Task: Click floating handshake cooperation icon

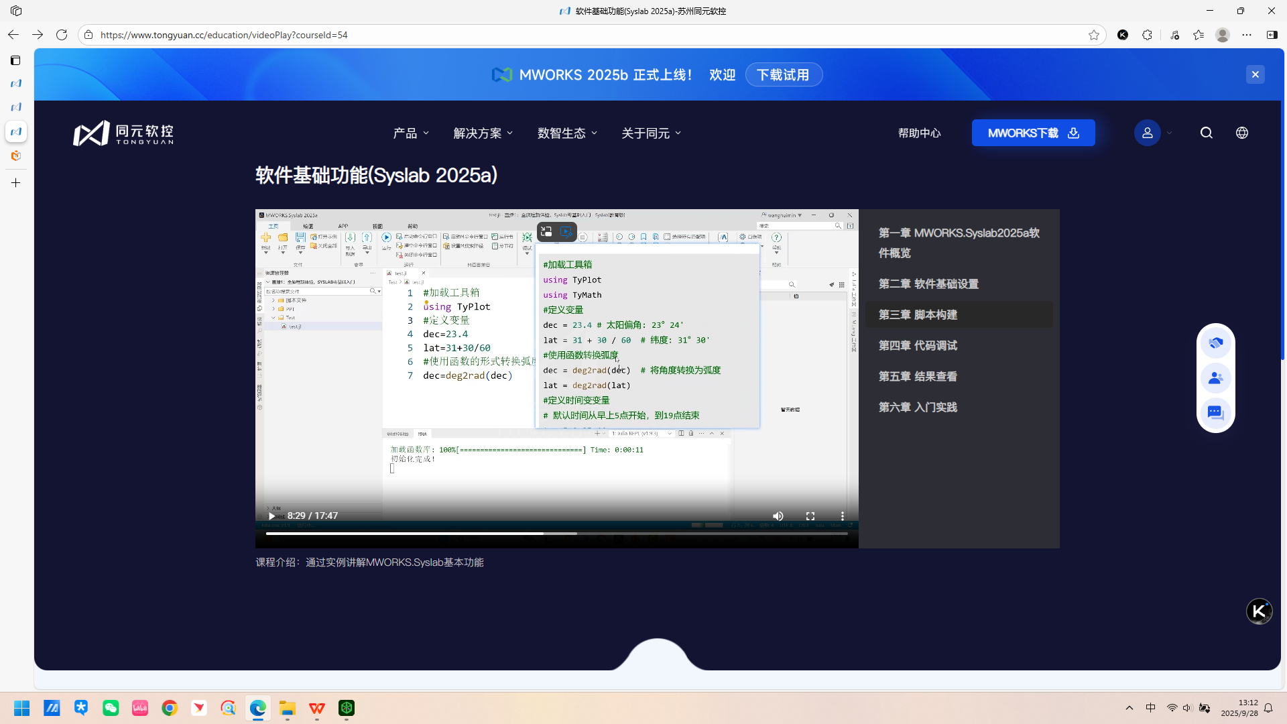Action: pyautogui.click(x=1215, y=343)
